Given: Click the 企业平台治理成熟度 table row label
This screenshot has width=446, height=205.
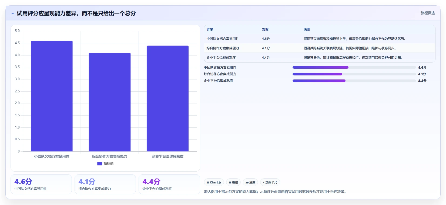Looking at the screenshot, I should tap(221, 58).
